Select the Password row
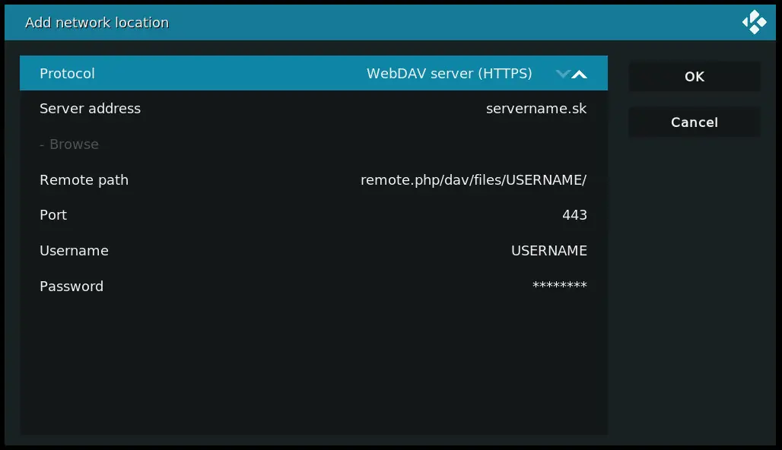 point(313,287)
